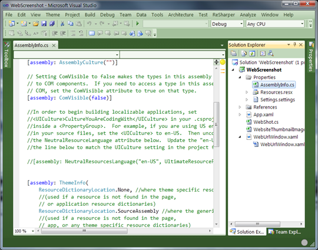
Task: Open the Toolbox side panel tab
Action: [6, 55]
